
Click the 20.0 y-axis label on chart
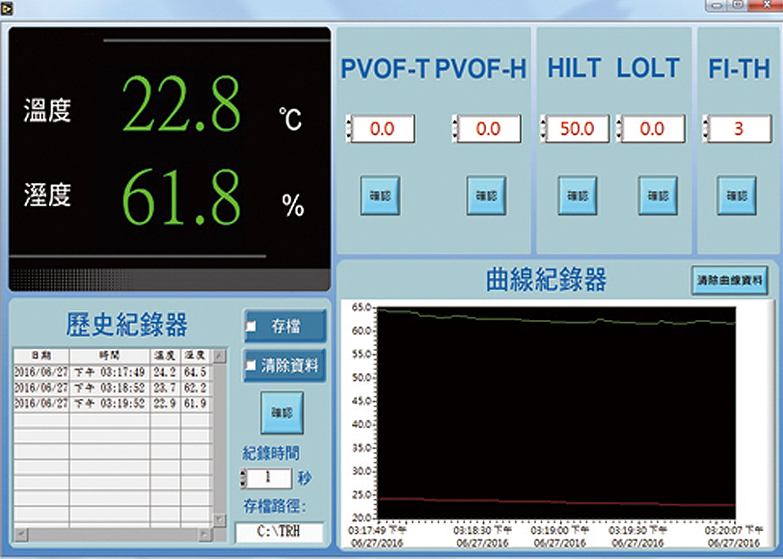361,518
